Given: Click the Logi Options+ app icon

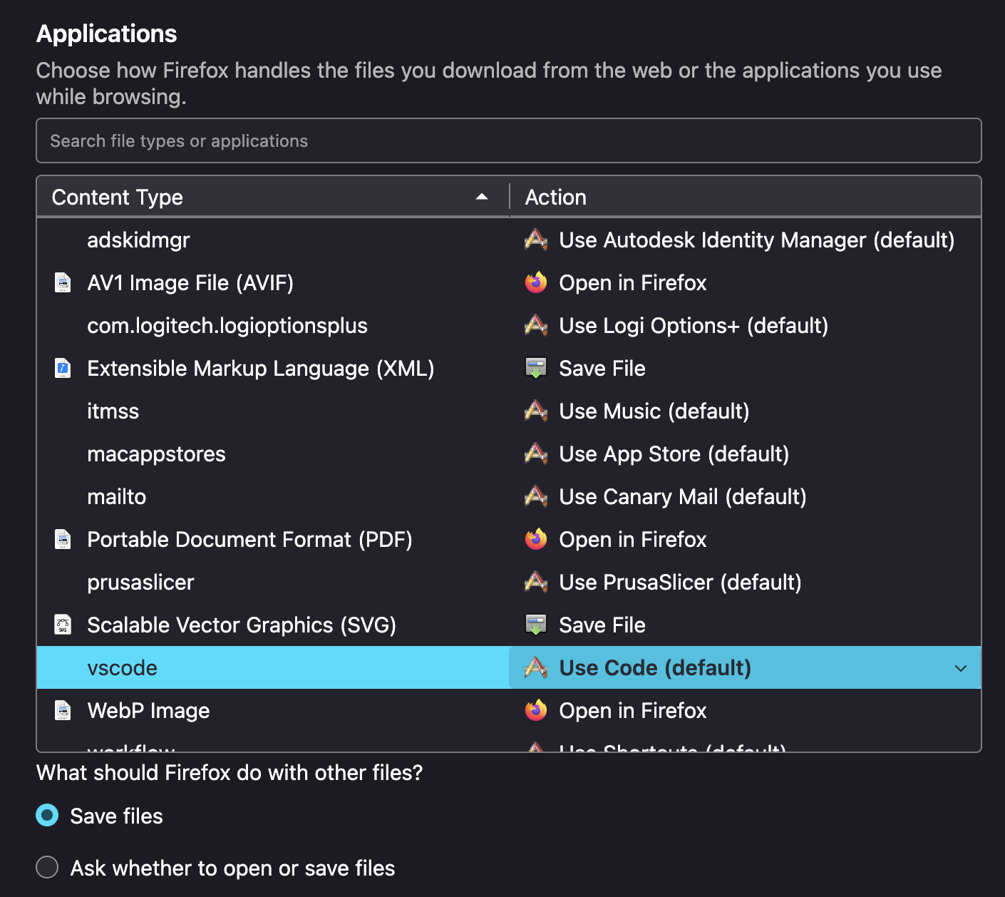Looking at the screenshot, I should click(536, 326).
